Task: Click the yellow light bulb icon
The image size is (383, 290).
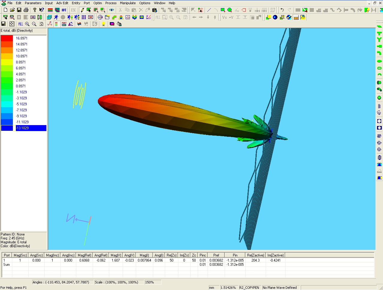Action: [x=103, y=24]
